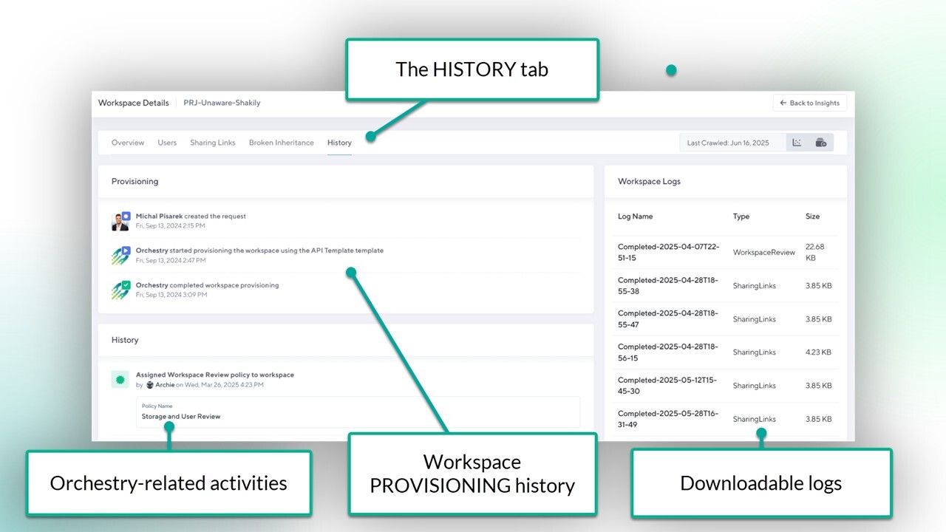Click the Storage and User Review policy name field
The width and height of the screenshot is (946, 532).
point(358,412)
